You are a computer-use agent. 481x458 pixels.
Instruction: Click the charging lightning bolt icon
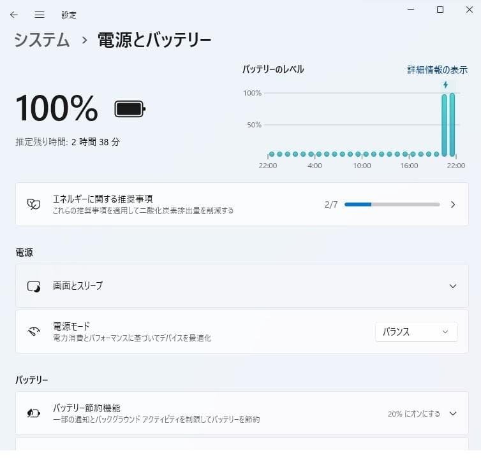pyautogui.click(x=445, y=85)
